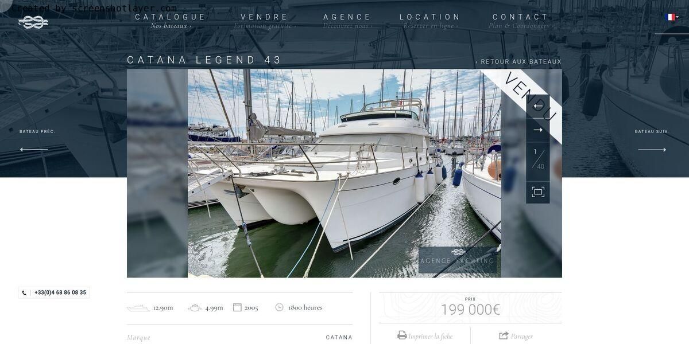The height and width of the screenshot is (344, 689).
Task: Click the Partager button
Action: pyautogui.click(x=521, y=337)
